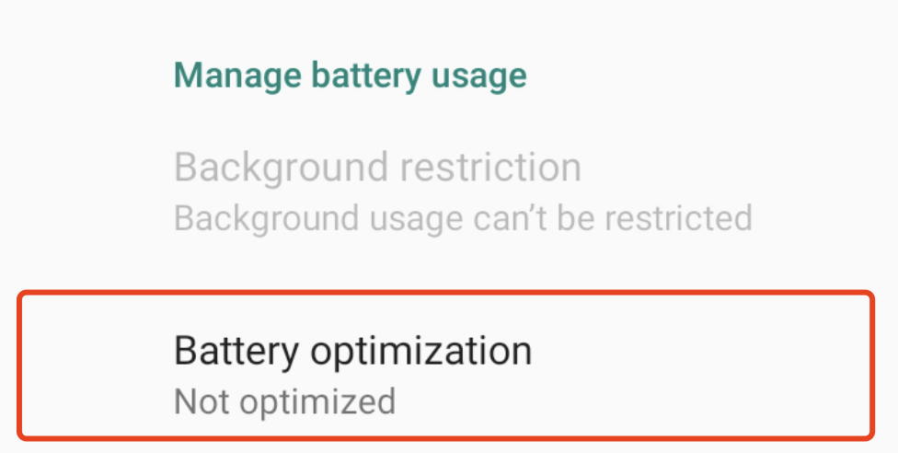This screenshot has height=453, width=898.
Task: Tap the 'Not optimized' status text
Action: pyautogui.click(x=284, y=401)
